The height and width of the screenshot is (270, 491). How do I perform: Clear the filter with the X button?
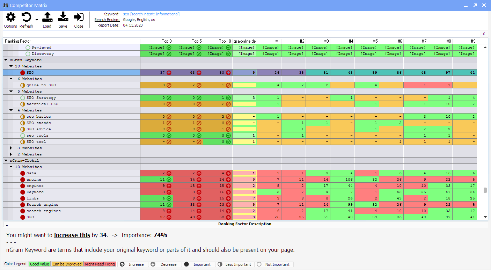(484, 34)
